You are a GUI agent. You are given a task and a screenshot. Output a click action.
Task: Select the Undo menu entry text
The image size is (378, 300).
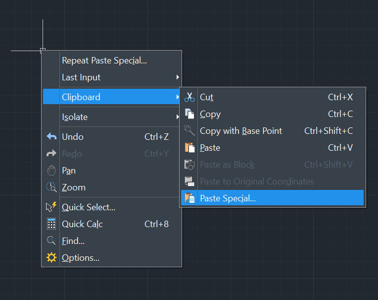coord(73,137)
